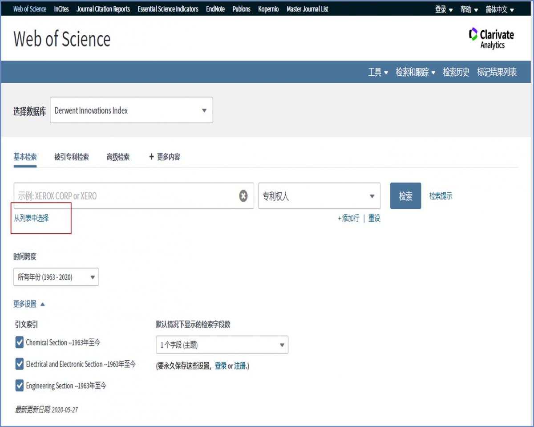Screen dimensions: 534x427
Task: Open the 帮助 menu in top bar
Action: tap(469, 9)
